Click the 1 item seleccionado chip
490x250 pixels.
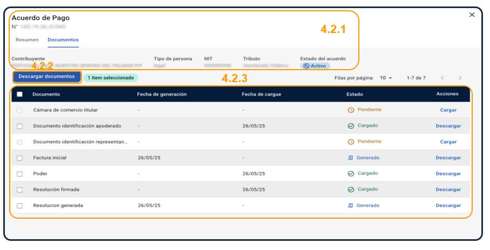pyautogui.click(x=111, y=78)
